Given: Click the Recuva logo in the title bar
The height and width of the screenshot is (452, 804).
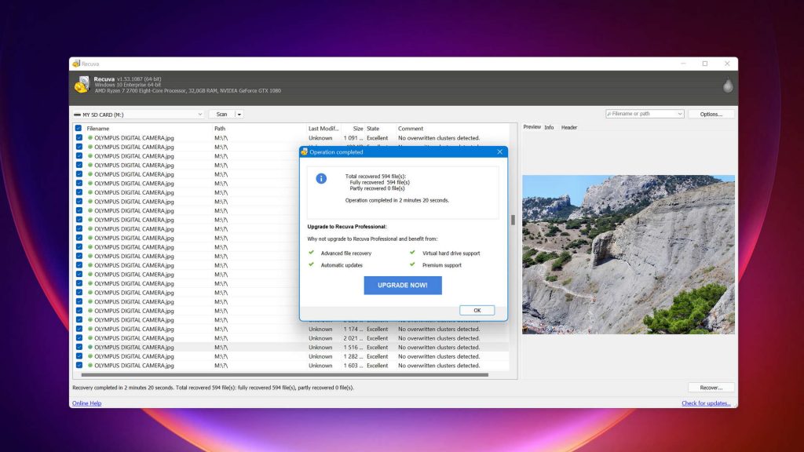Looking at the screenshot, I should tap(76, 64).
